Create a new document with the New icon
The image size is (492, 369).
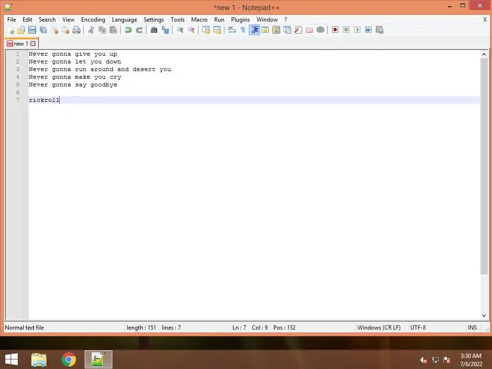(11, 30)
